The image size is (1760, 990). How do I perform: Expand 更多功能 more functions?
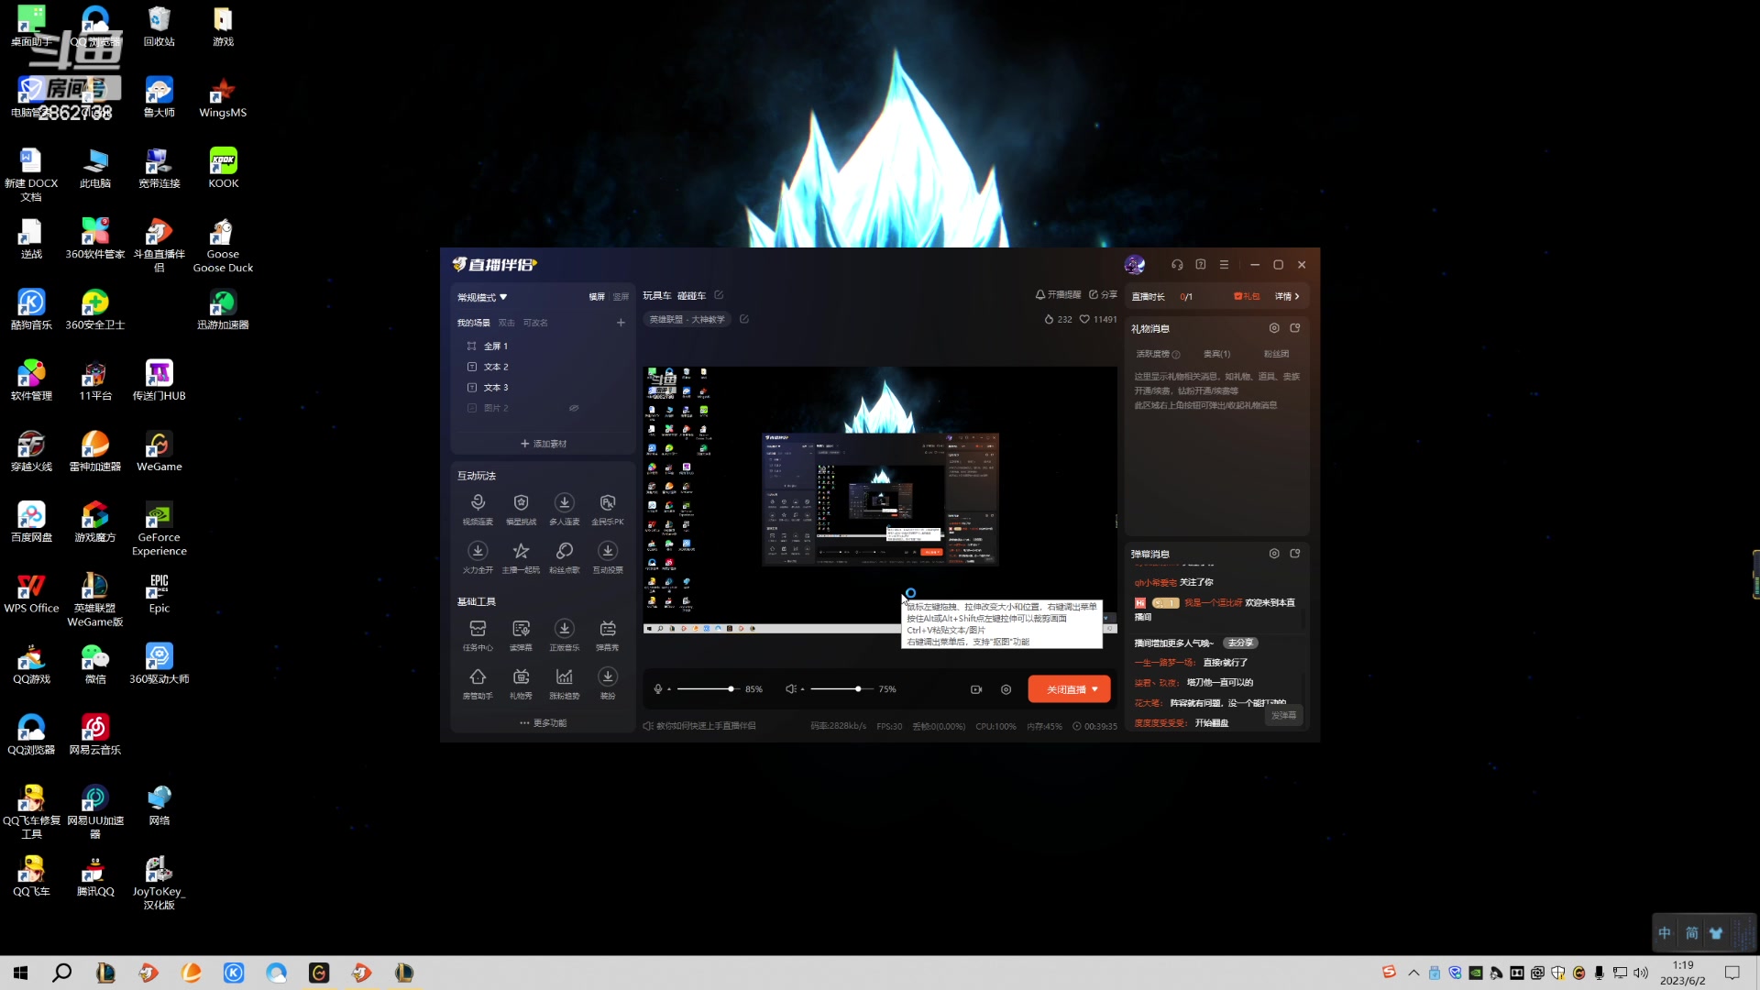544,723
